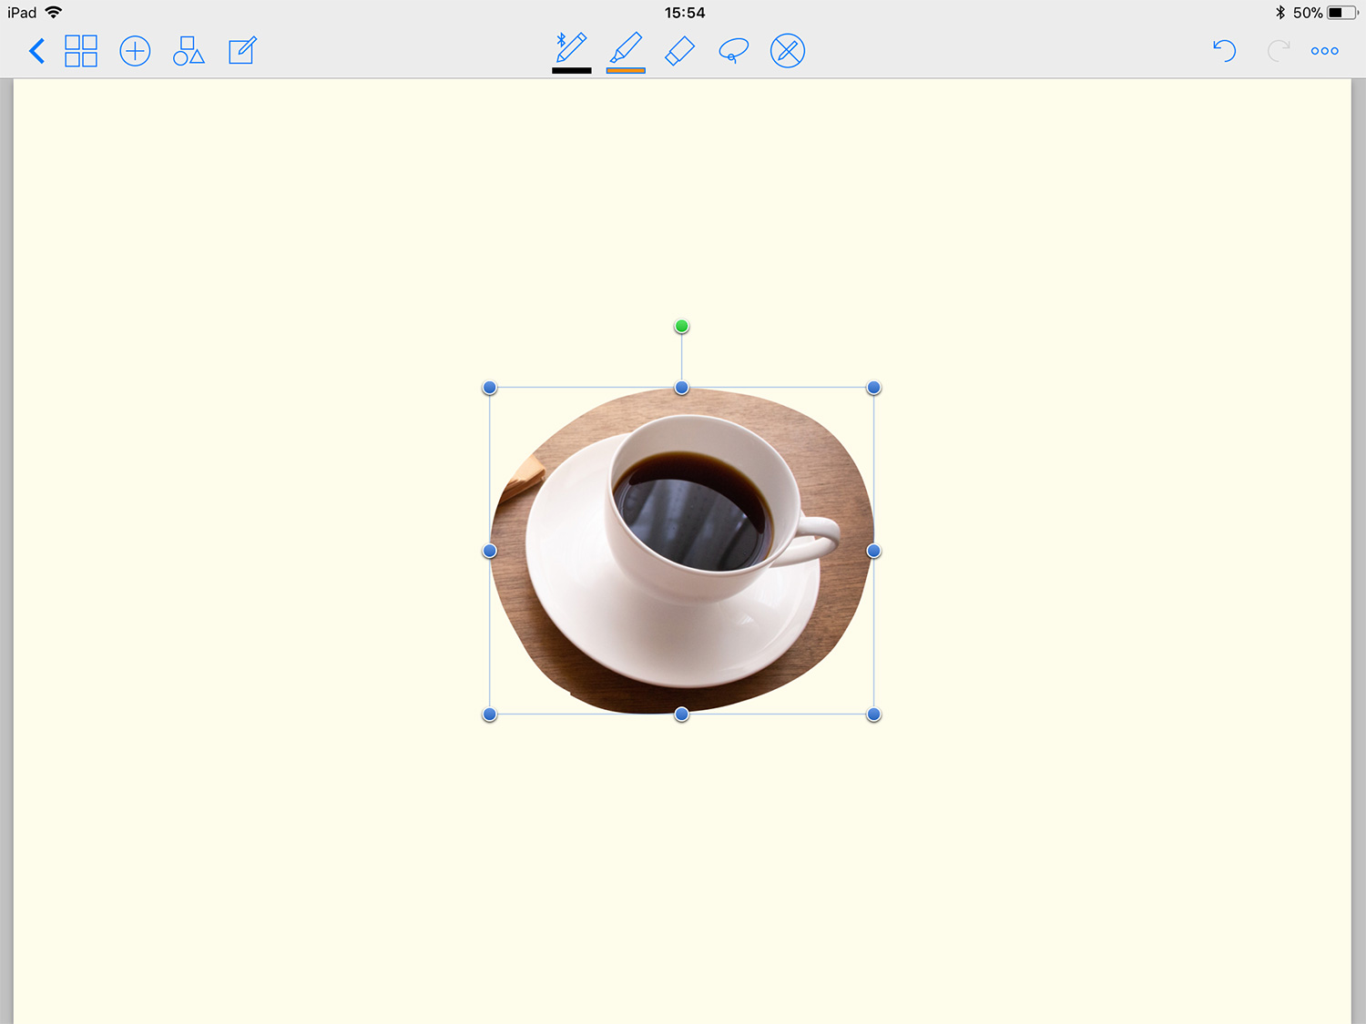This screenshot has width=1366, height=1024.
Task: Toggle the crossed pen circle mode
Action: 788,51
